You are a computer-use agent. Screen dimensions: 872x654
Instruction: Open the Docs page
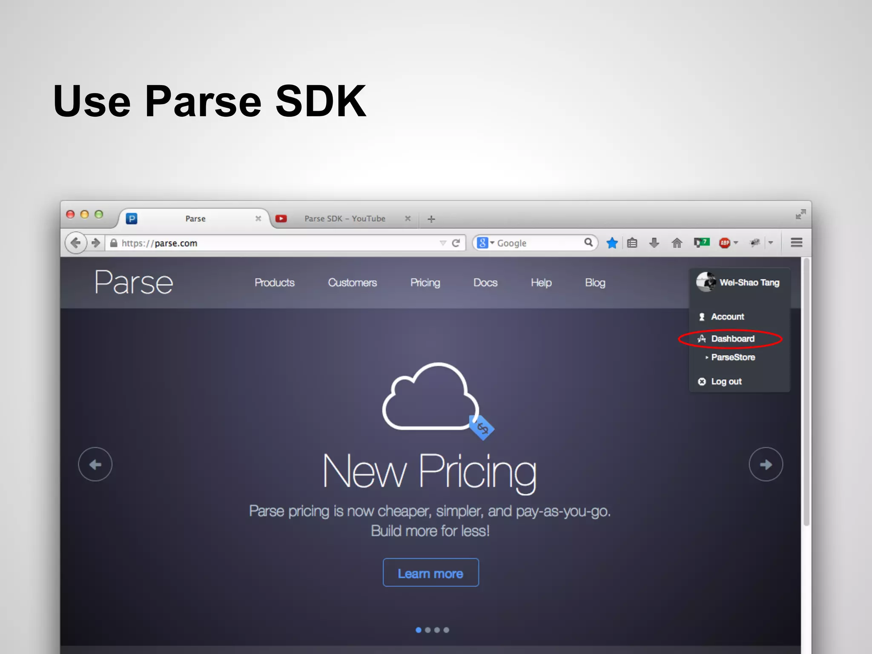click(x=485, y=282)
